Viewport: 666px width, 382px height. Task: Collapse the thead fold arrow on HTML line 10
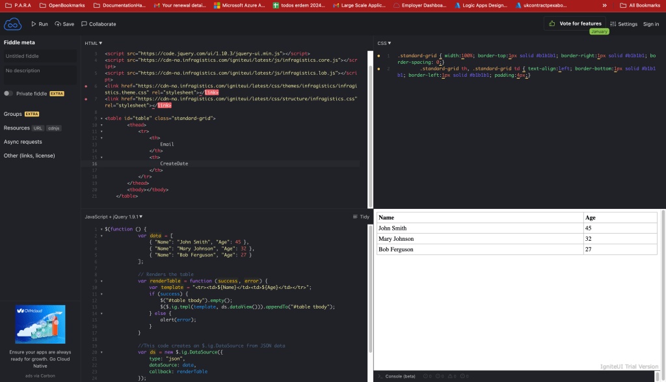101,125
